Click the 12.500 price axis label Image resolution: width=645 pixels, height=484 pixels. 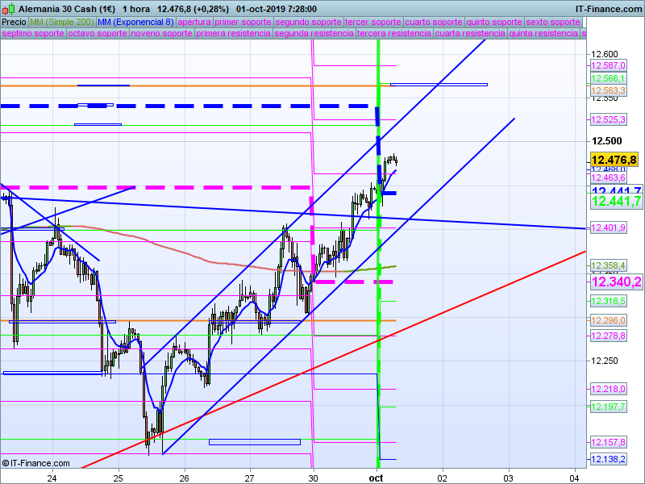click(x=607, y=140)
